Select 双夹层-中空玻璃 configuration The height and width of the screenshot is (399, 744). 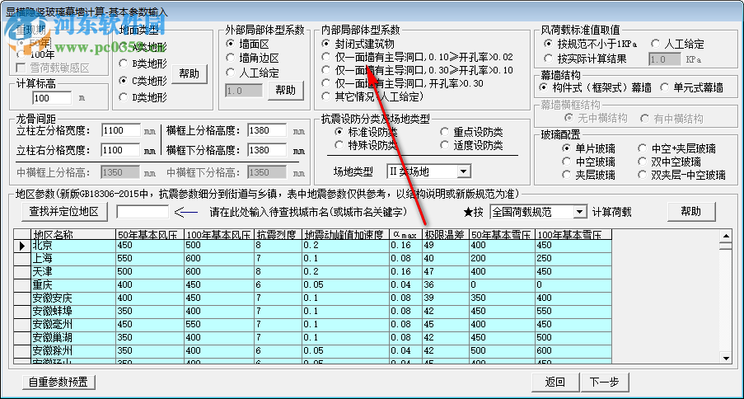(x=682, y=176)
